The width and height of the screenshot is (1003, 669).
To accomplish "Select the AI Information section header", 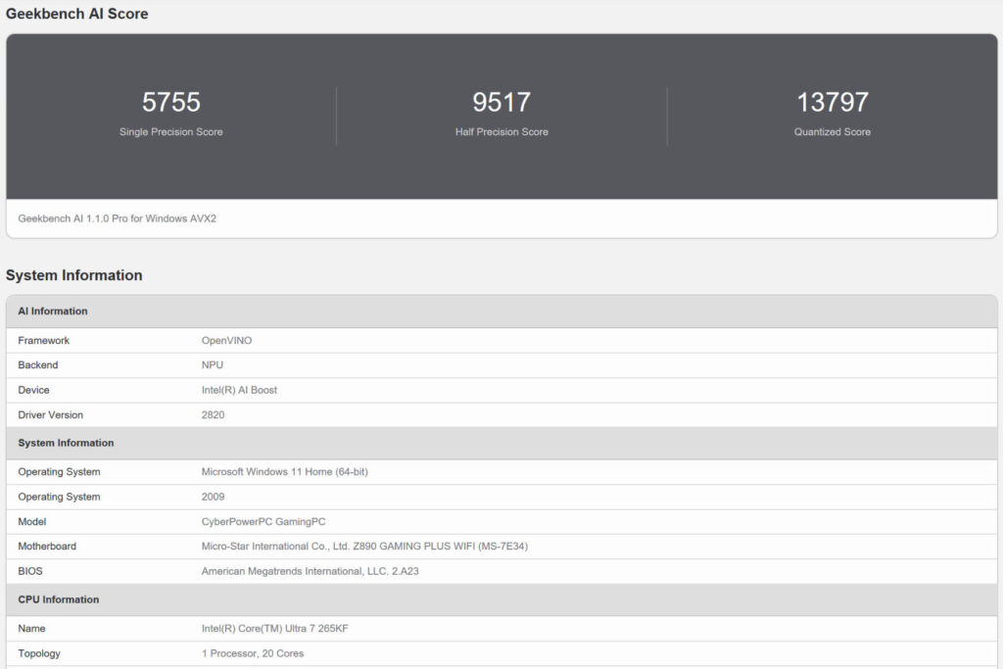I will [53, 311].
